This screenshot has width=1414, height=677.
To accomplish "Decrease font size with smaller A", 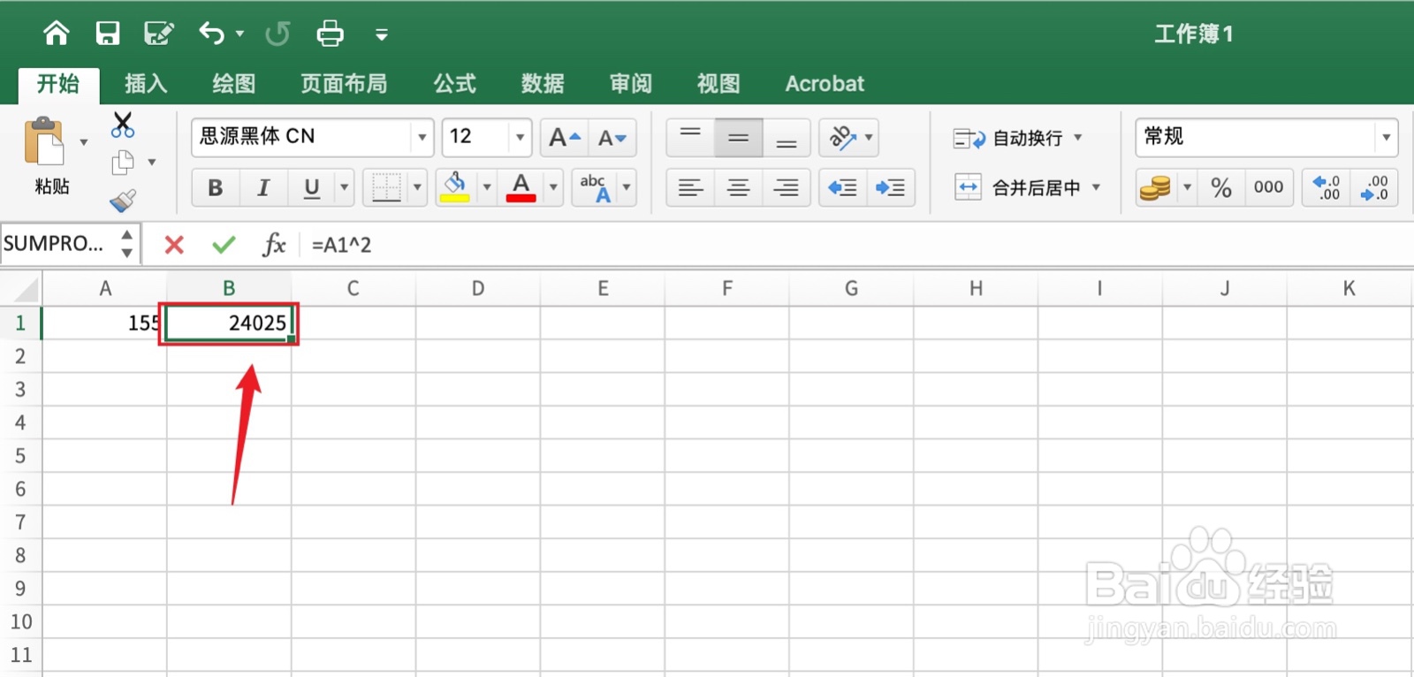I will 612,138.
